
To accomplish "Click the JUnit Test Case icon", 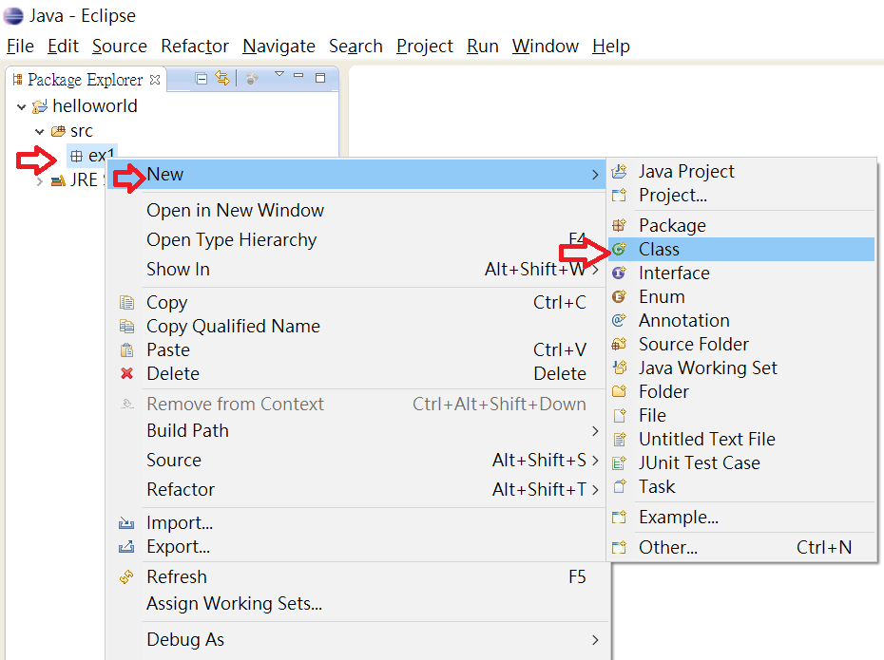I will [x=619, y=462].
